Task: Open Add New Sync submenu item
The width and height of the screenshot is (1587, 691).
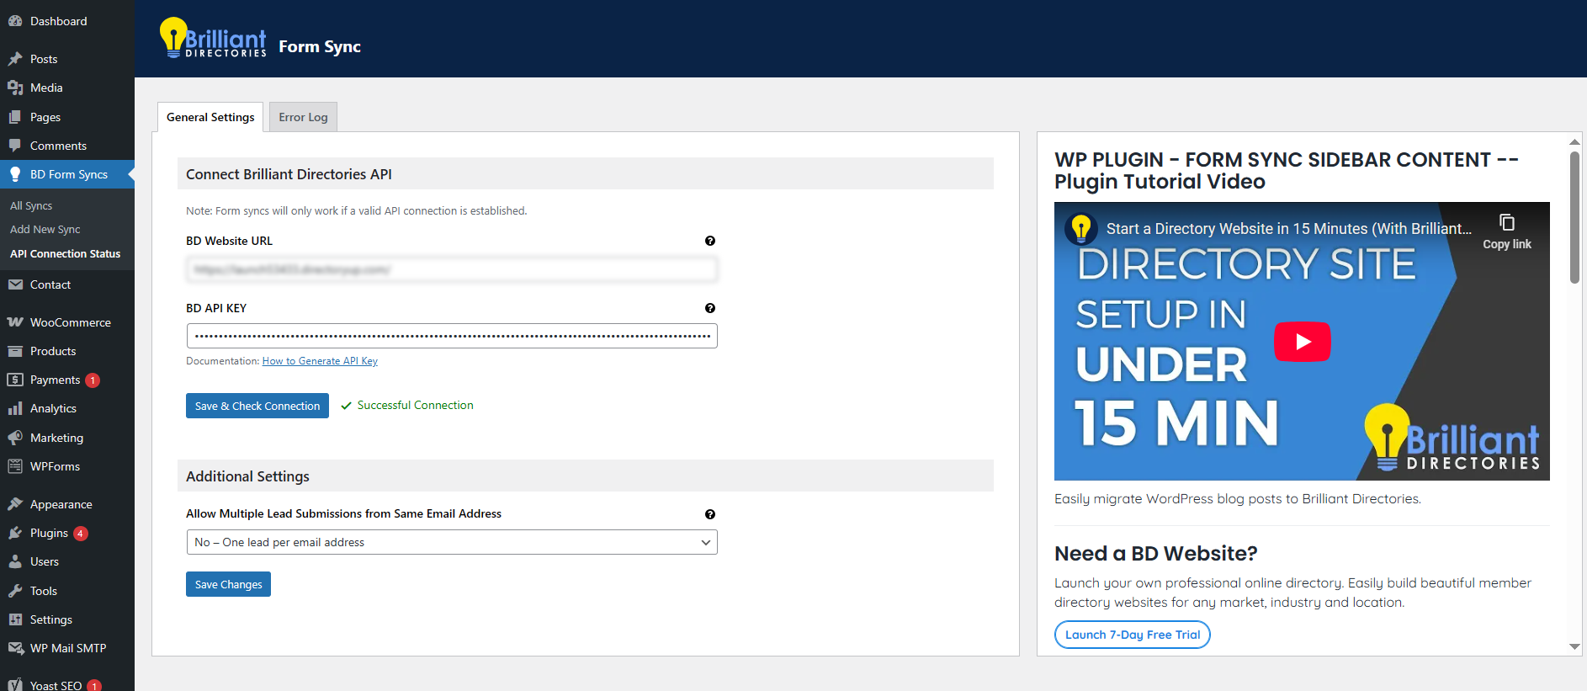Action: tap(45, 229)
